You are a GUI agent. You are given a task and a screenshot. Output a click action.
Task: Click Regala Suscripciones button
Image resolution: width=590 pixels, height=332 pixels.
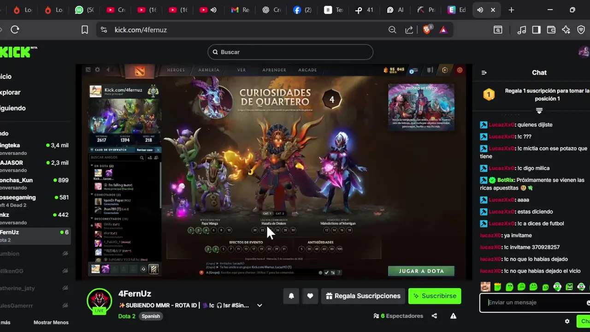click(362, 296)
